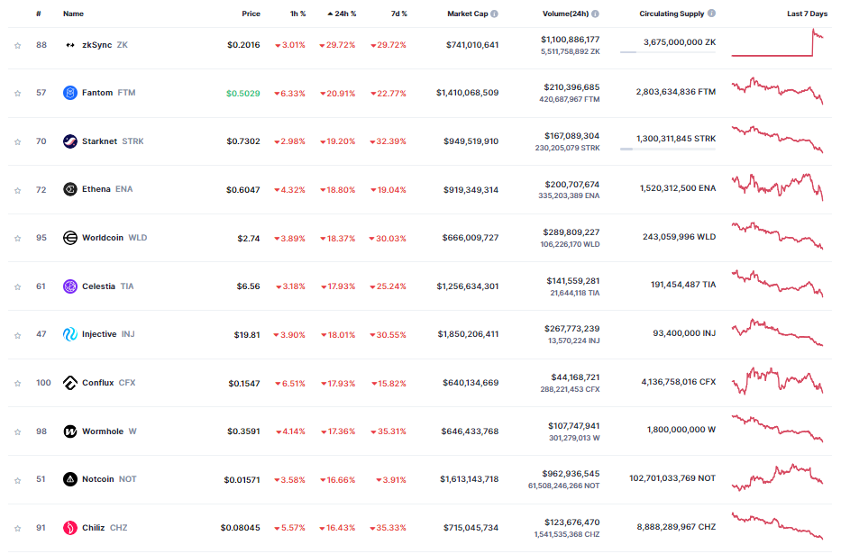Select the Ethena coin logo

70,189
